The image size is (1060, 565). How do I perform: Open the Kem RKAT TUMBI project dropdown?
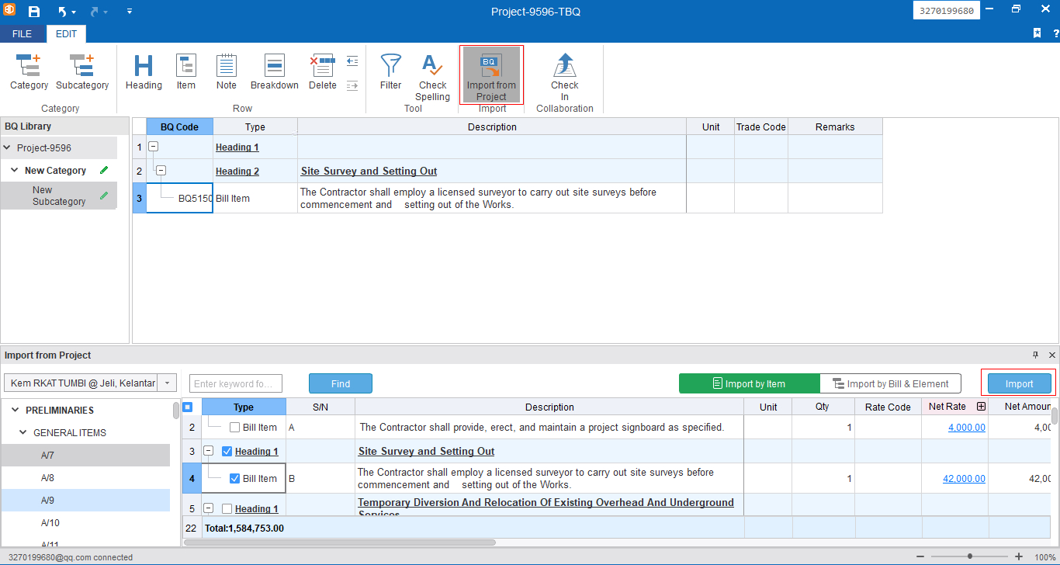pos(168,383)
